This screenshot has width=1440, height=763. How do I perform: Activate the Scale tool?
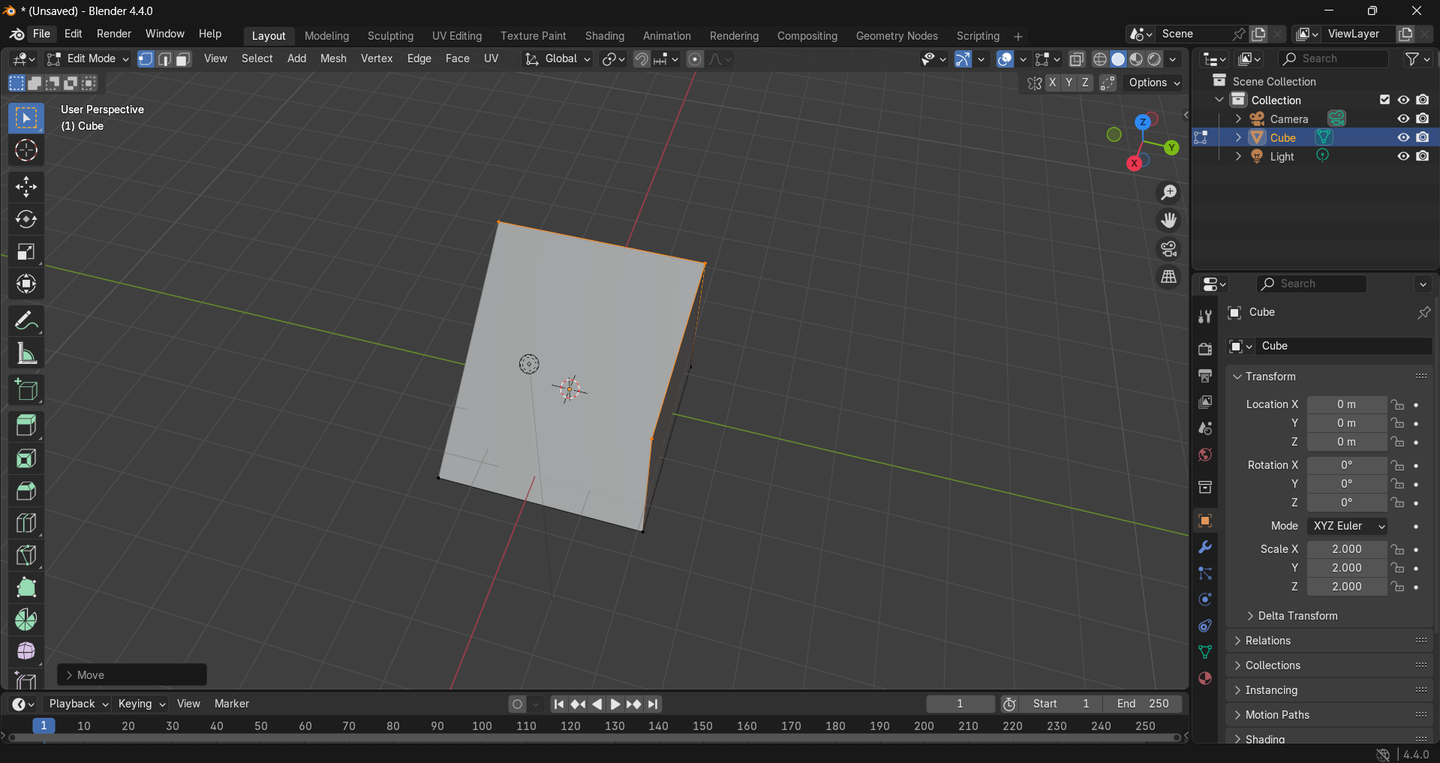(26, 252)
